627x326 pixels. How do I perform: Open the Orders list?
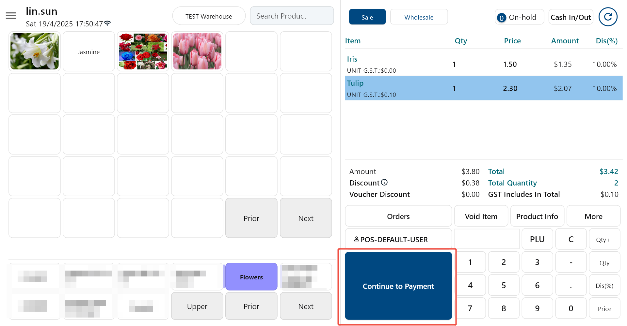click(398, 216)
